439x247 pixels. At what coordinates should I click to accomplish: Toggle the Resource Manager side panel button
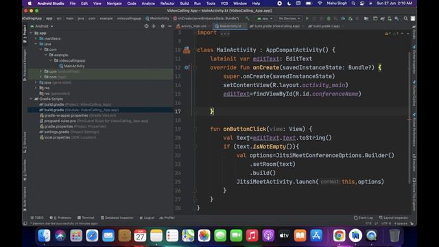click(x=25, y=65)
